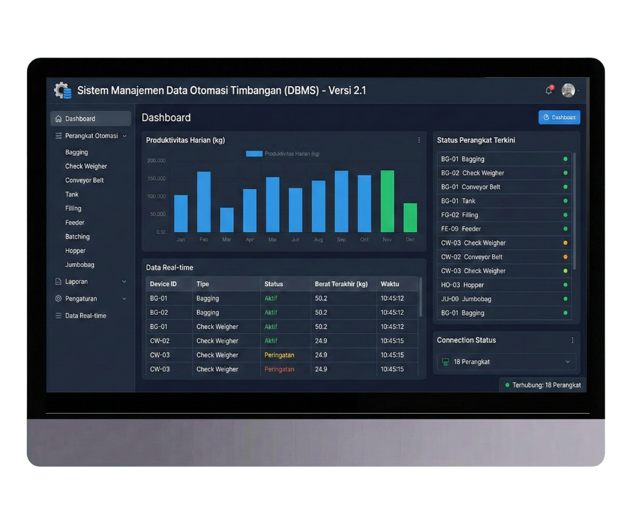Click the Terhubung: 18 Perangkat status badge
The height and width of the screenshot is (530, 632).
click(x=543, y=385)
